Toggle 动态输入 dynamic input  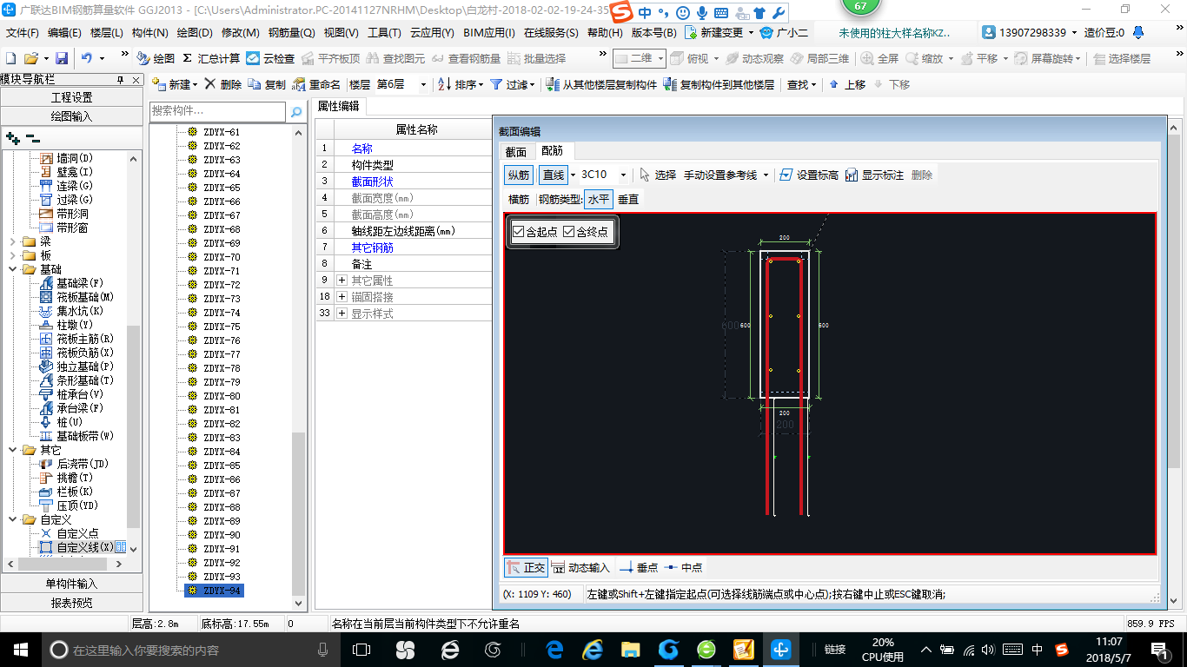click(580, 567)
